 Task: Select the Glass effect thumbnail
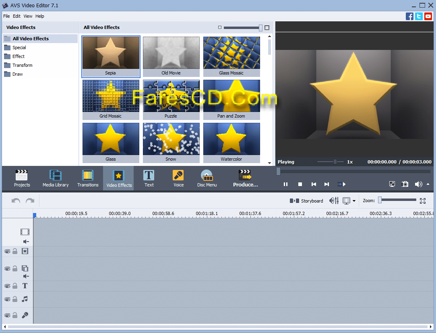[111, 143]
